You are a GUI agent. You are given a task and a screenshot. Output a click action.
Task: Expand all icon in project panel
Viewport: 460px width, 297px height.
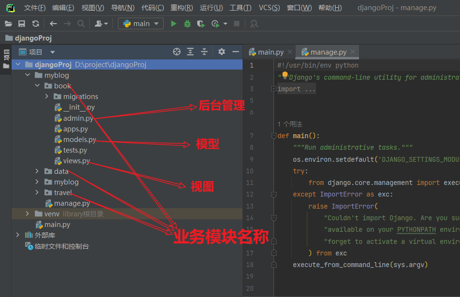point(190,52)
